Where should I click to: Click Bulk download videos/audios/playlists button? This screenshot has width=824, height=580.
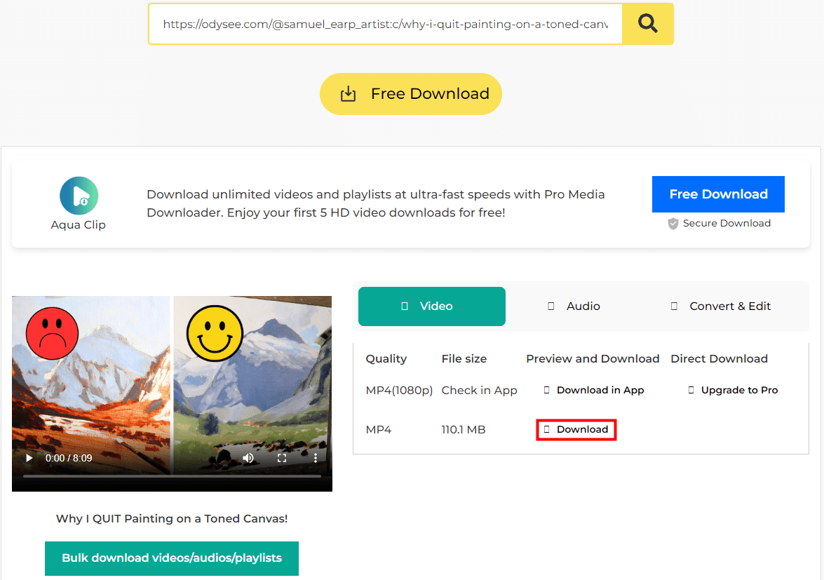coord(172,558)
